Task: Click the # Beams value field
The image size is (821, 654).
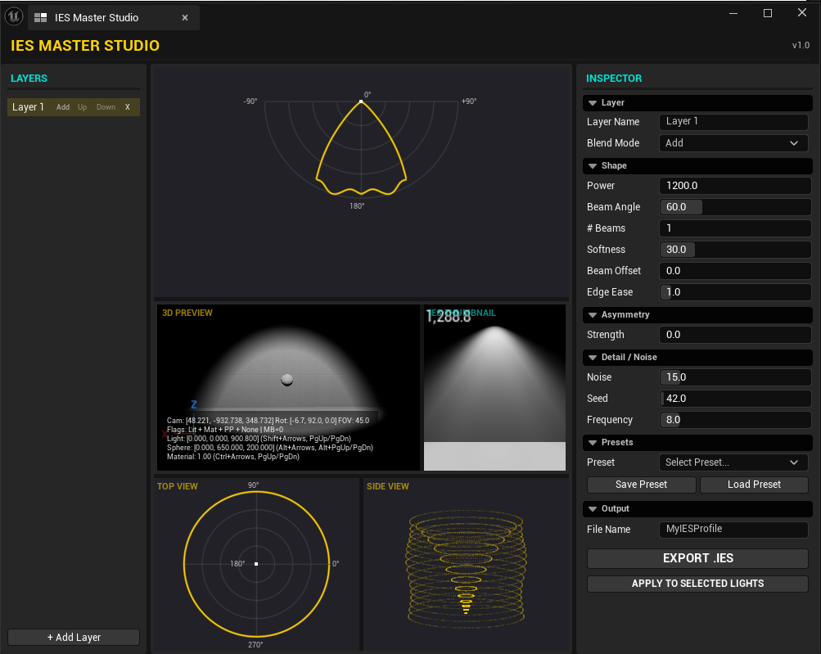Action: (735, 228)
